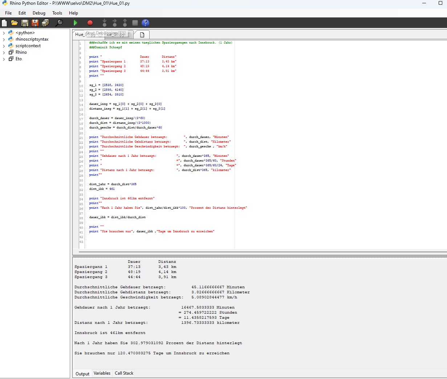447x379 pixels.
Task: Switch to the Variables tab
Action: (x=102, y=373)
